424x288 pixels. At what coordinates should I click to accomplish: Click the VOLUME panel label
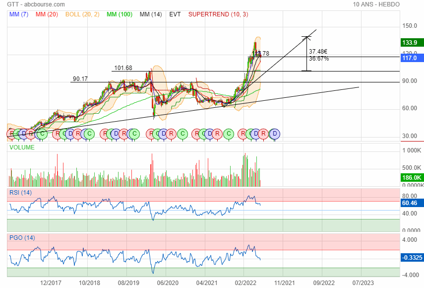click(x=22, y=147)
